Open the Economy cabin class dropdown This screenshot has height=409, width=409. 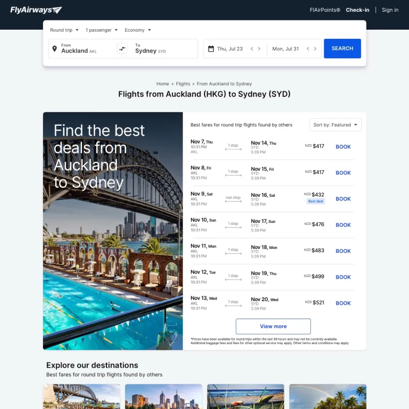point(138,30)
